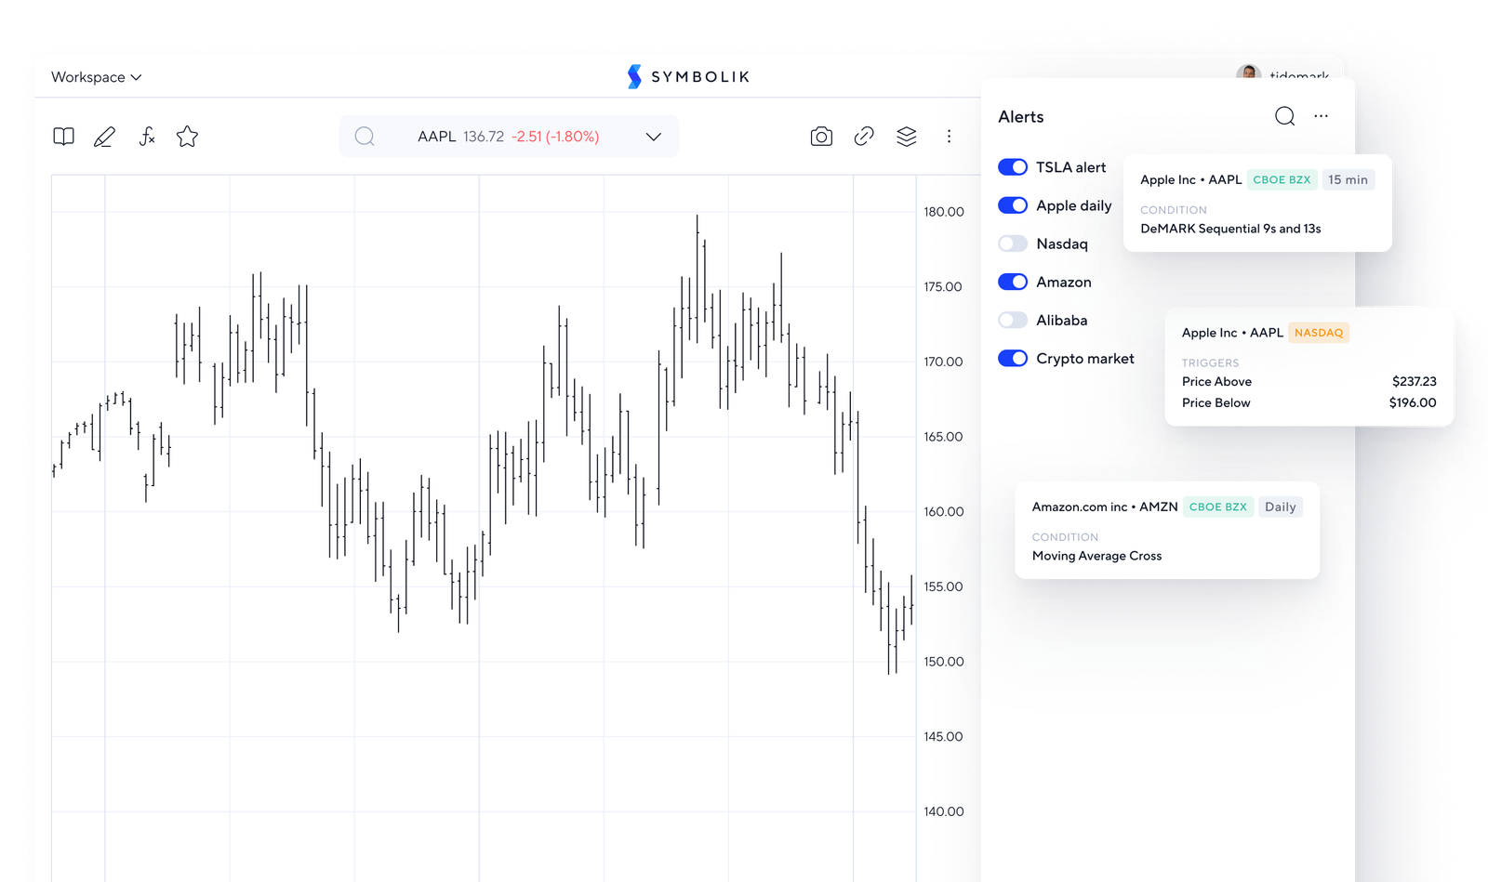
Task: Click the Daily tag on Amazon card
Action: 1281,507
